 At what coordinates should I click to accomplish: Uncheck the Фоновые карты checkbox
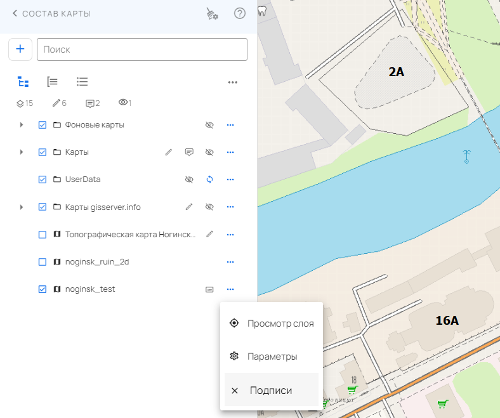coord(43,125)
